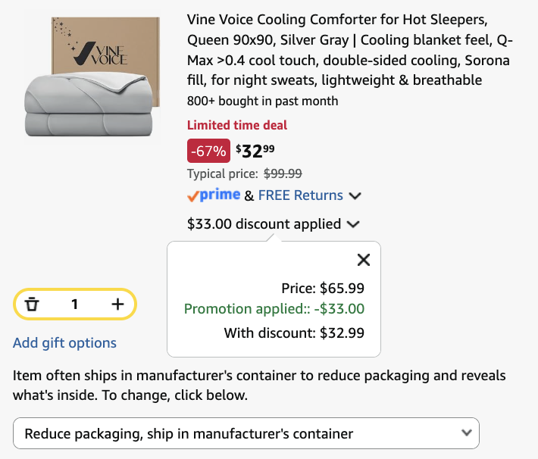The width and height of the screenshot is (538, 459).
Task: Click the trash icon to delete item
Action: (32, 304)
